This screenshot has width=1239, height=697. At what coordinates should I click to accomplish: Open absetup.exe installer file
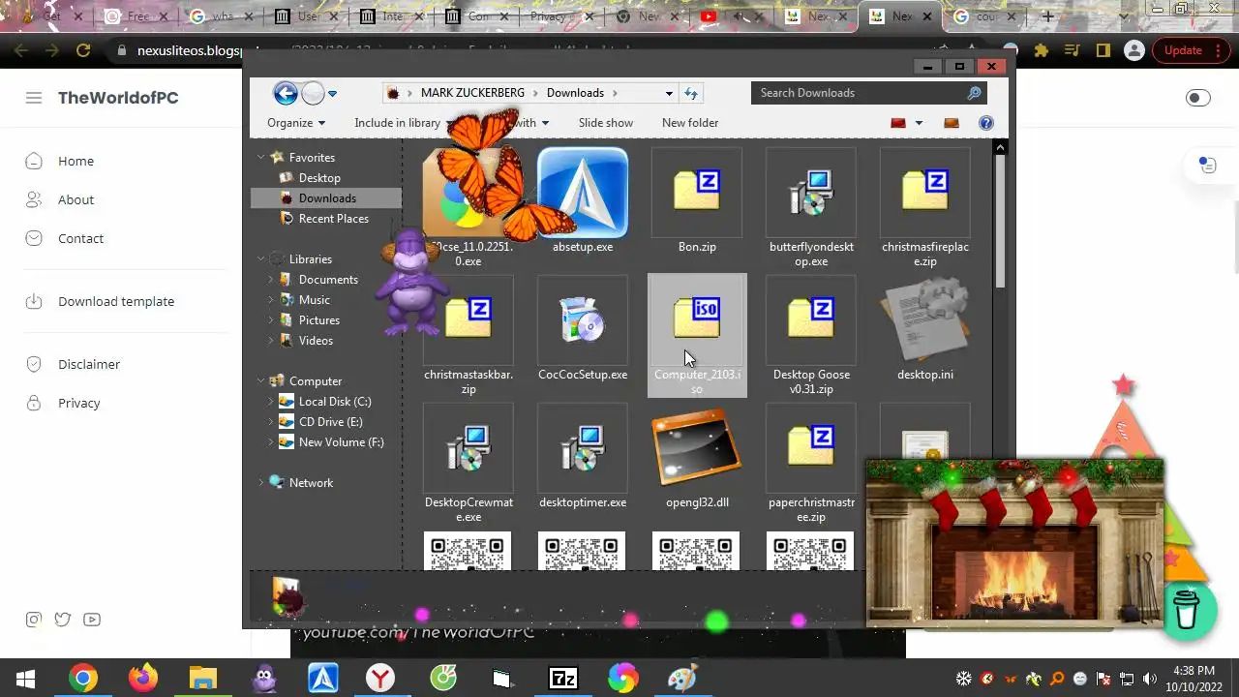tap(583, 201)
